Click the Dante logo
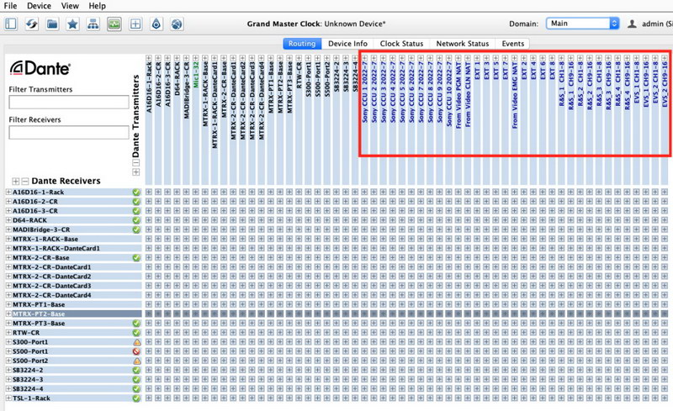 click(x=40, y=68)
